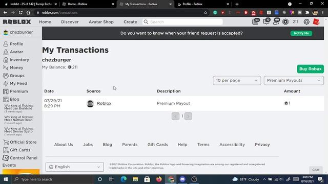The width and height of the screenshot is (328, 184).
Task: Open the Premium Payouts filter dropdown
Action: tap(294, 80)
